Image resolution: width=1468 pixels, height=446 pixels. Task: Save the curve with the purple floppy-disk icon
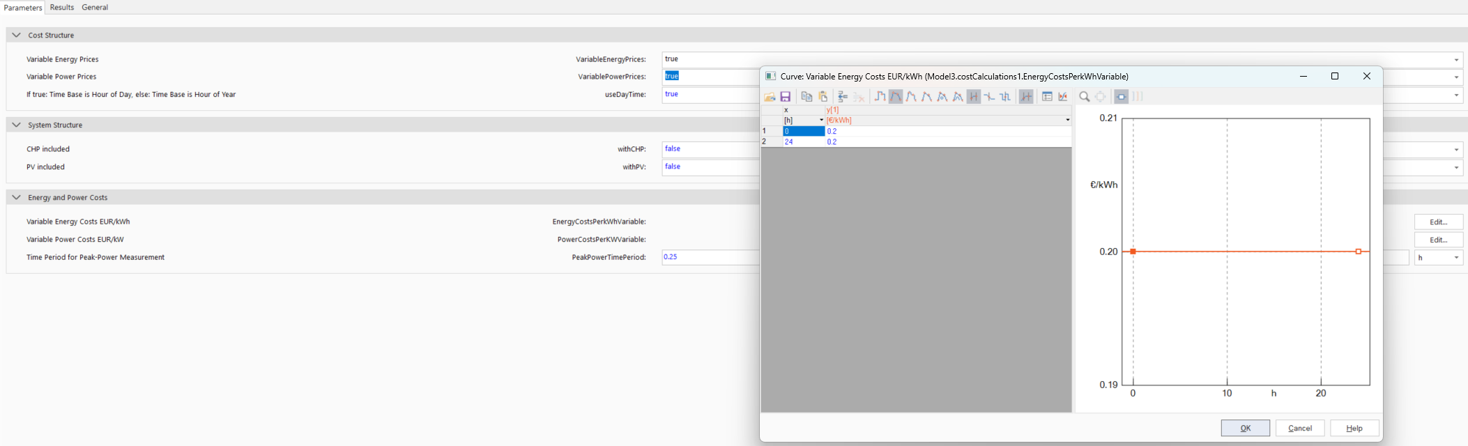click(x=785, y=96)
